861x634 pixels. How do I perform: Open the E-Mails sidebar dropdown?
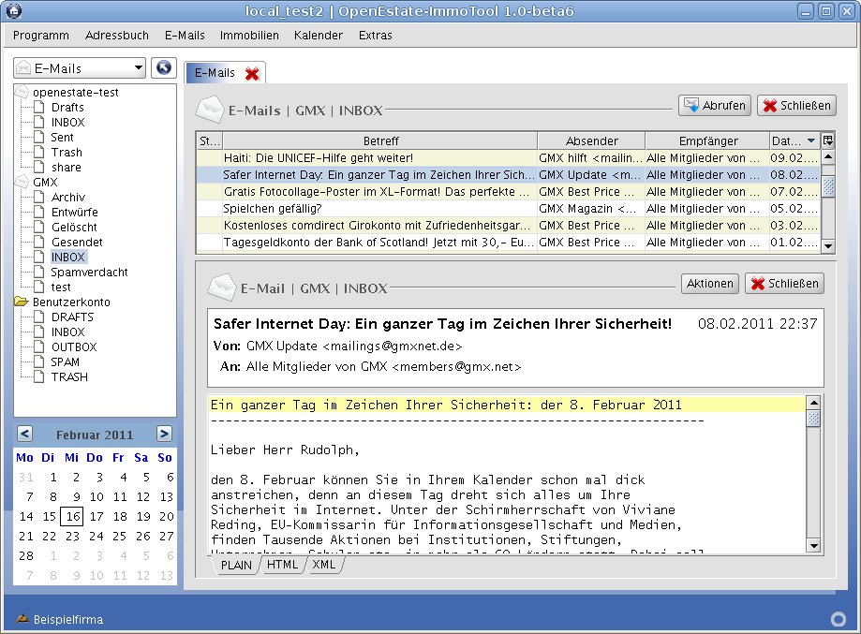point(81,67)
